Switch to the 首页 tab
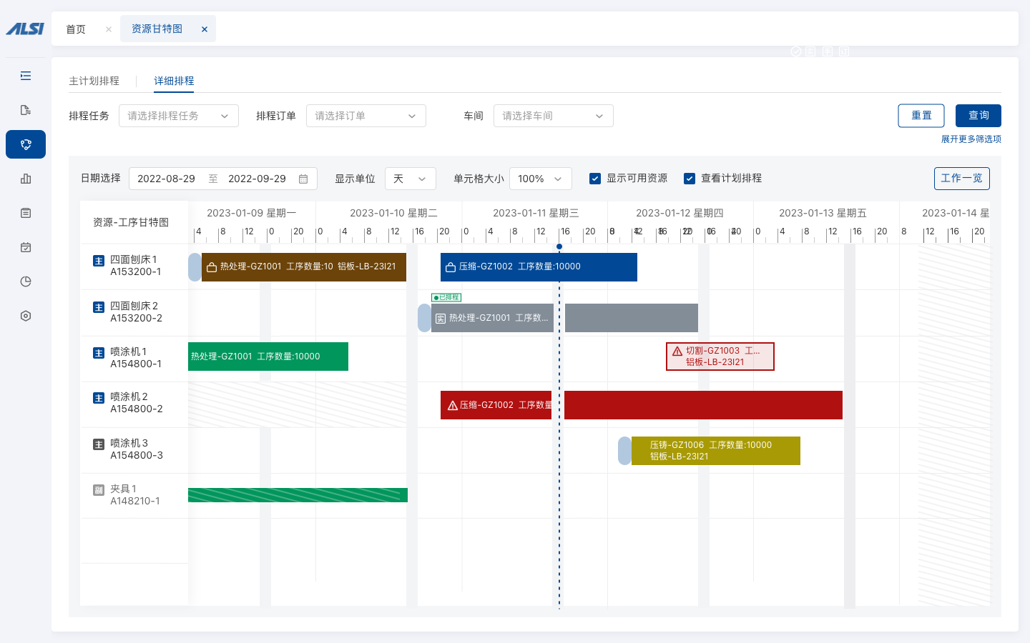 76,29
